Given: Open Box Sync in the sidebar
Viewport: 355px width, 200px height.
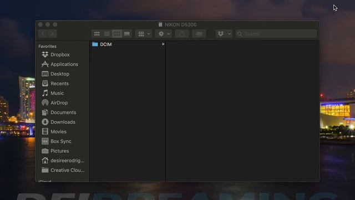Looking at the screenshot, I should tap(57, 141).
